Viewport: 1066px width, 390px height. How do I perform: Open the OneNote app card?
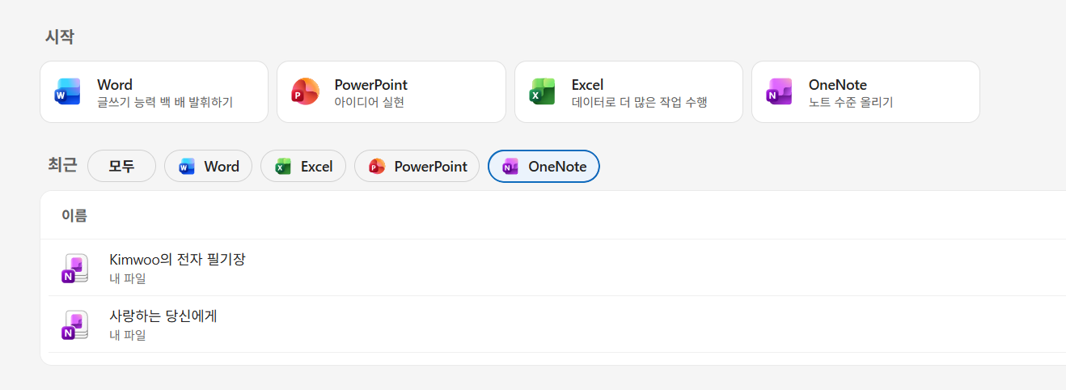pyautogui.click(x=865, y=92)
